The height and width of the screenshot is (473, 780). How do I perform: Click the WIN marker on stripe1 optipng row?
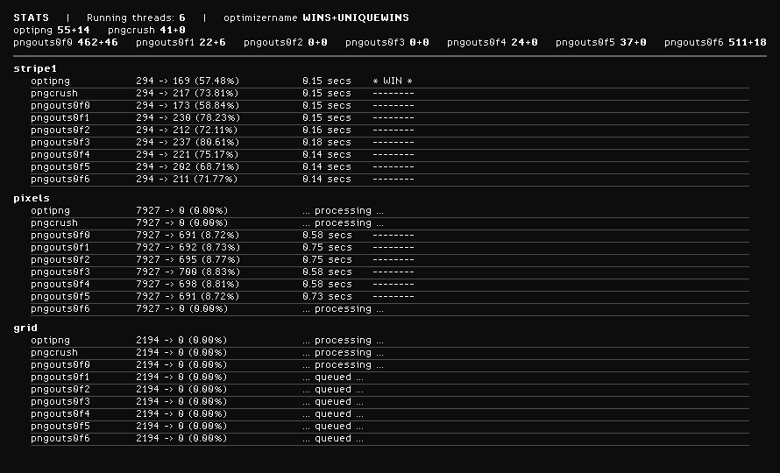(x=393, y=81)
